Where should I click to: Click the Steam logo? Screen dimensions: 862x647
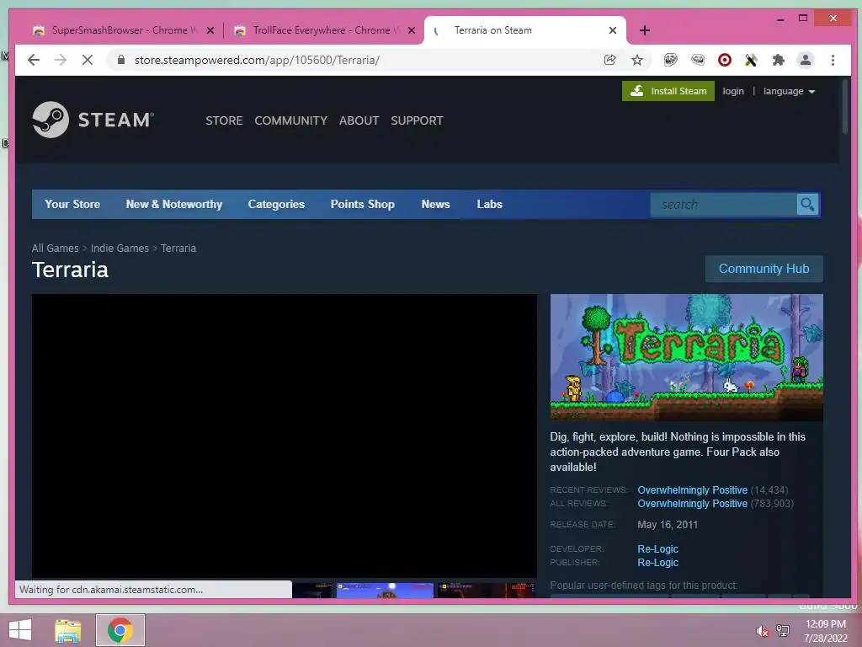pyautogui.click(x=93, y=120)
